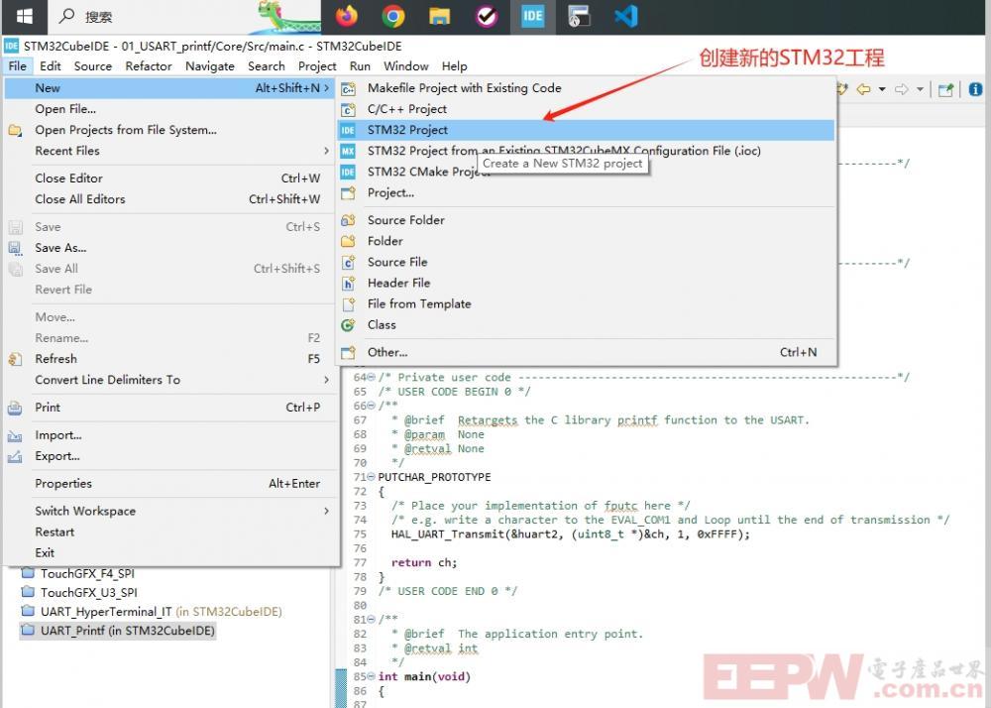Select Print in the File menu
The image size is (991, 708).
pos(171,408)
